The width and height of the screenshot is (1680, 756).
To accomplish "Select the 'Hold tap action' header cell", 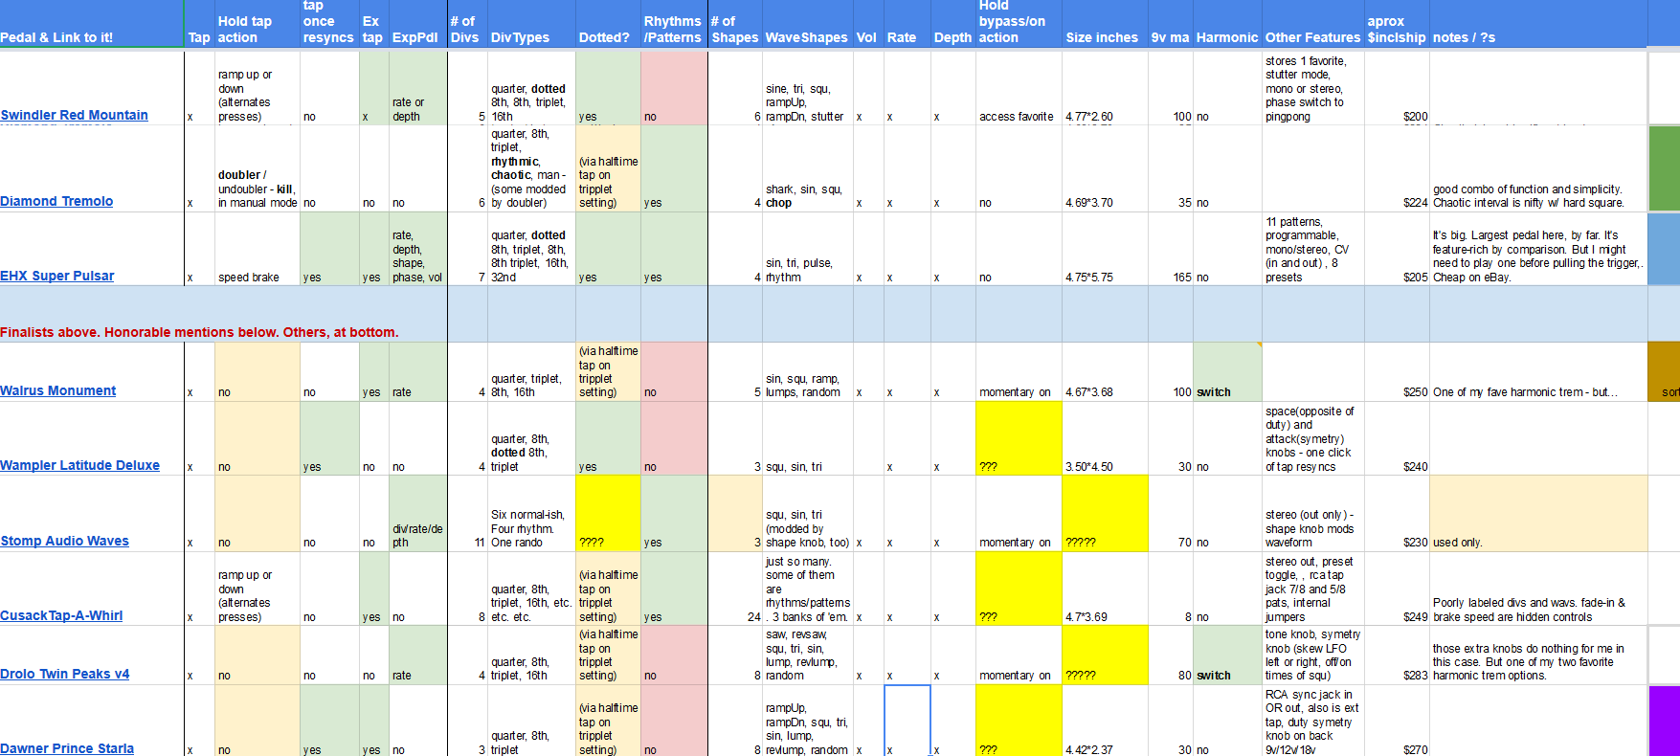I will tap(257, 24).
